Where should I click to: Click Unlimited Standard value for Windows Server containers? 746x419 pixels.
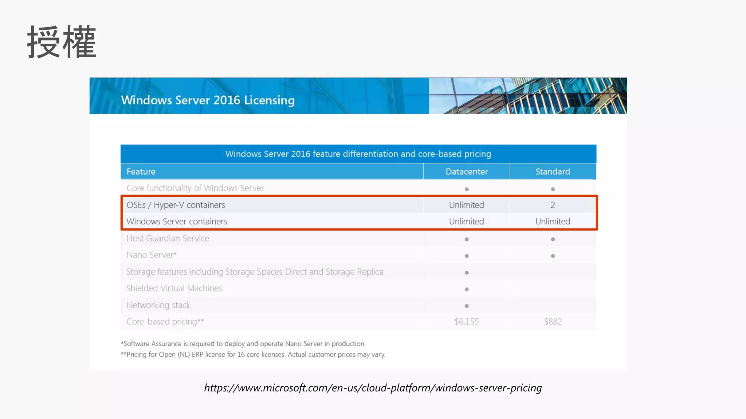coord(553,222)
